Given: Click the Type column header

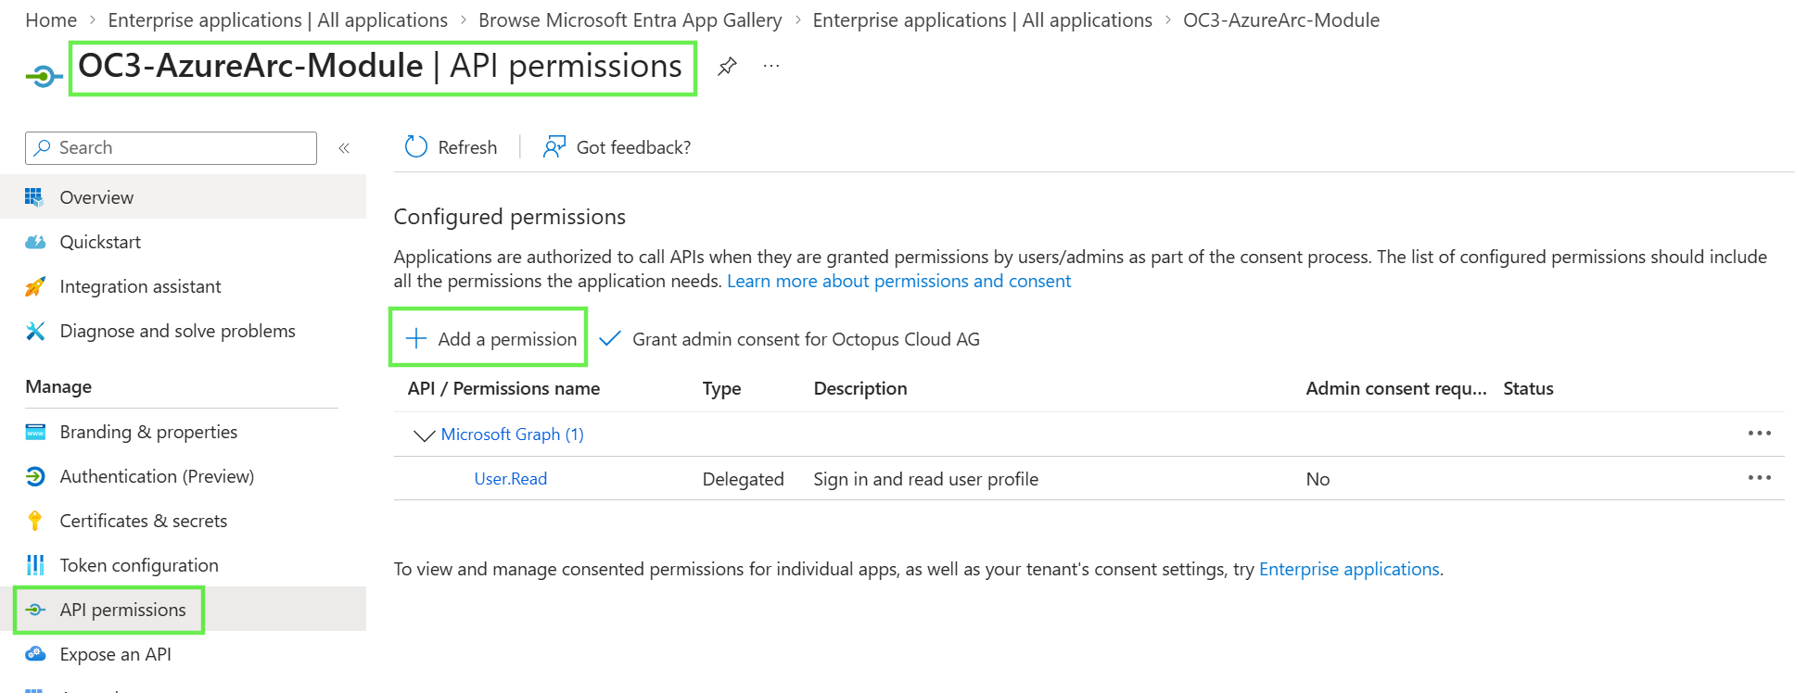Looking at the screenshot, I should 721,389.
